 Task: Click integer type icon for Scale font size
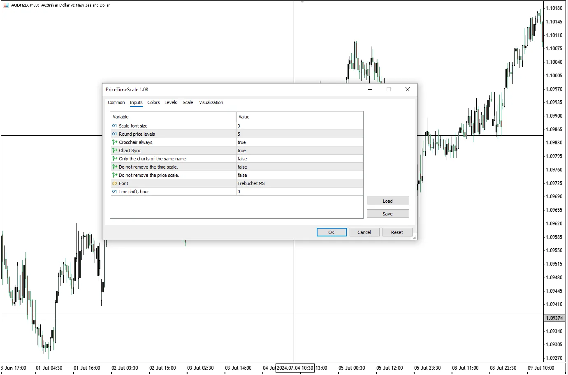click(115, 126)
